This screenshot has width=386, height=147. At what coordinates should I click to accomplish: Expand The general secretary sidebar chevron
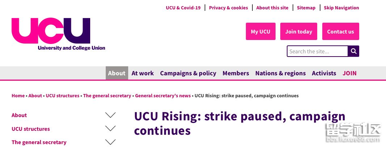[x=110, y=142]
